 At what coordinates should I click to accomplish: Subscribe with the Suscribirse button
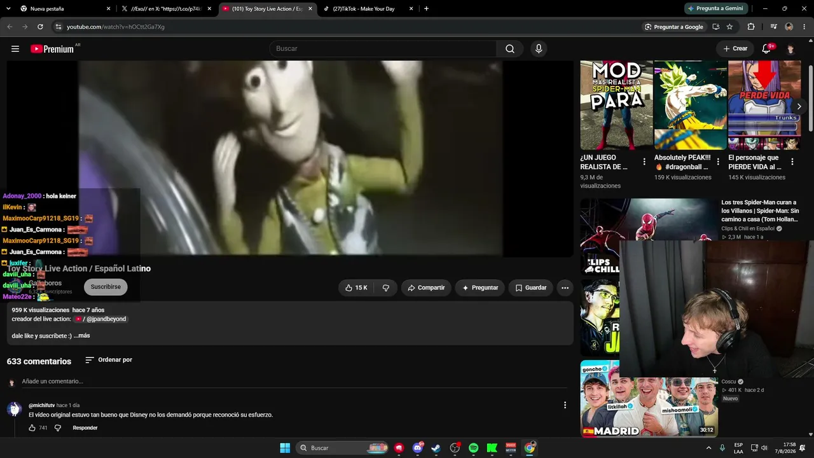click(x=106, y=287)
